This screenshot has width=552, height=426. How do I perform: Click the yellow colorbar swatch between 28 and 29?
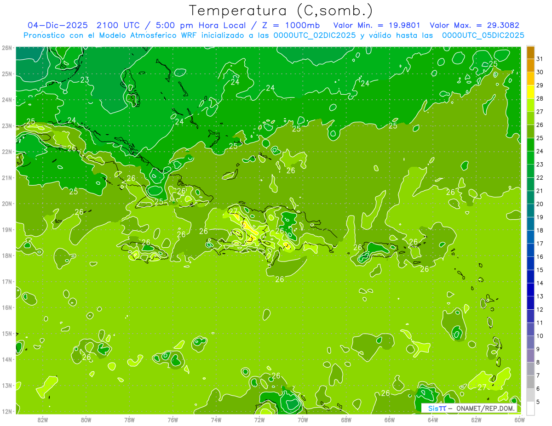click(530, 92)
